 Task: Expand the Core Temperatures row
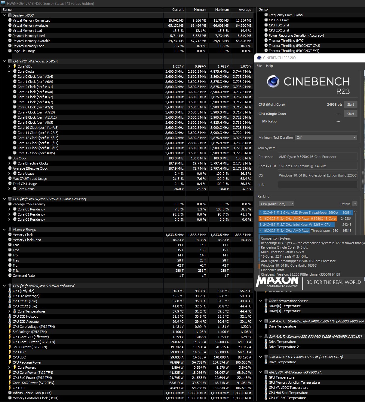coord(9,311)
